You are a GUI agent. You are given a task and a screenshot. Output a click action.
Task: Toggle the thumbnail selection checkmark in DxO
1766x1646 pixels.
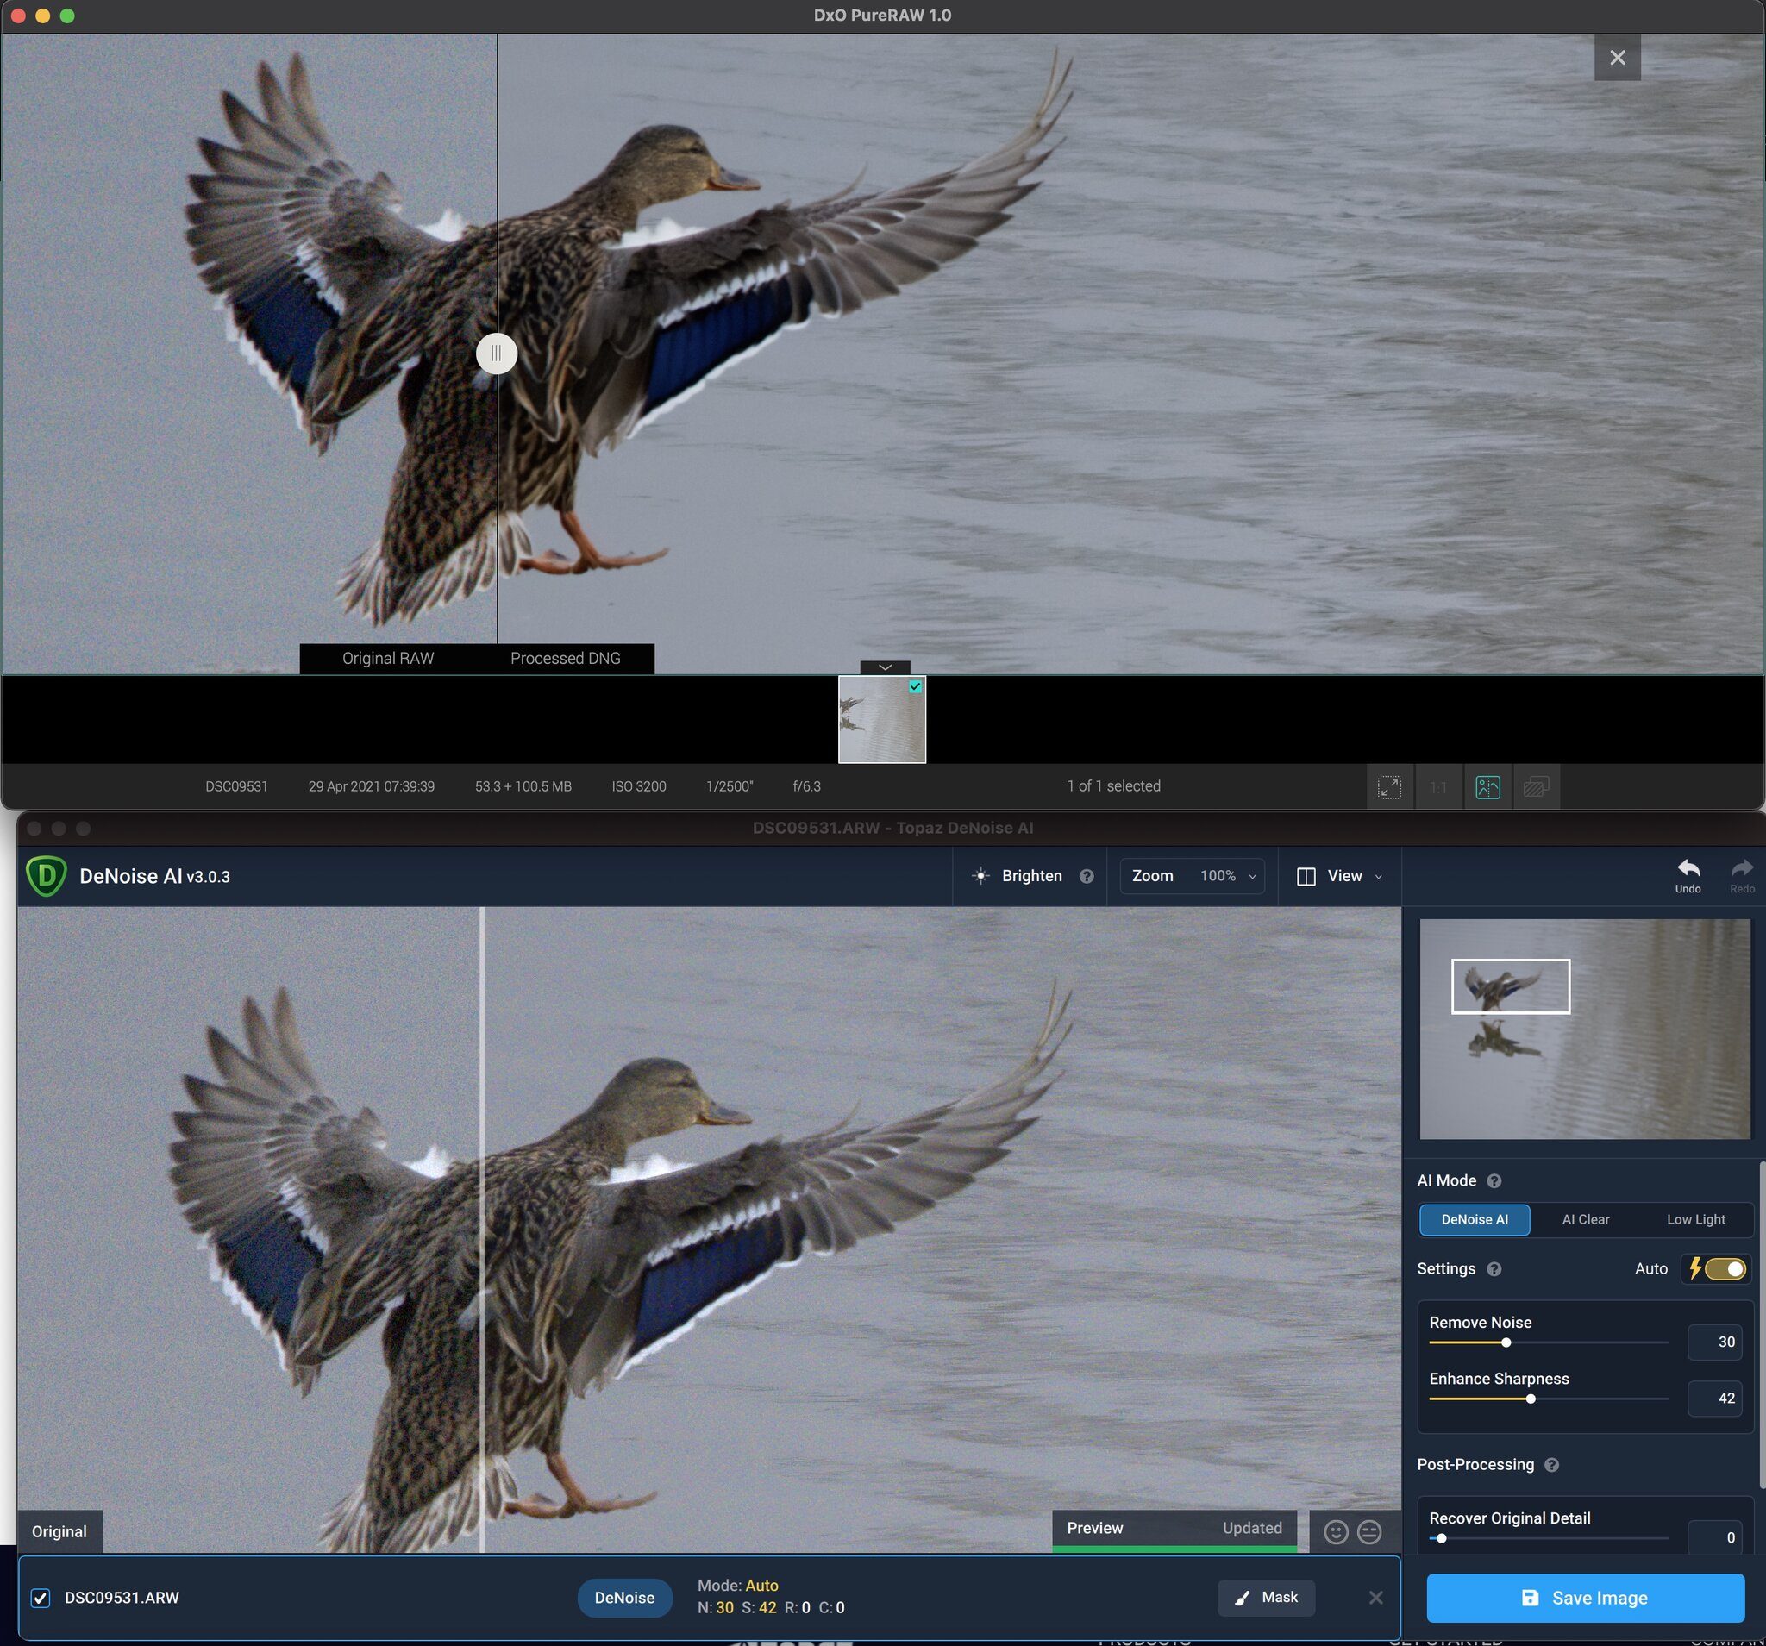pos(915,686)
